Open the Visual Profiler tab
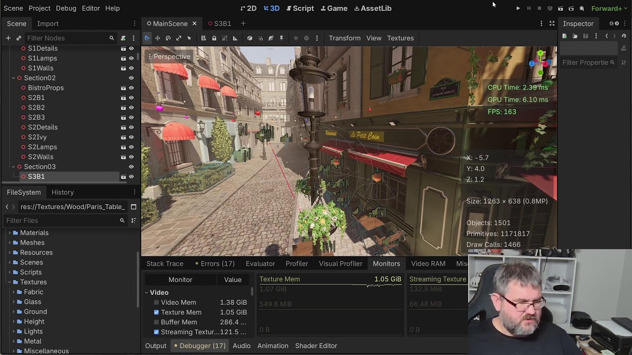This screenshot has height=355, width=632. coord(341,264)
